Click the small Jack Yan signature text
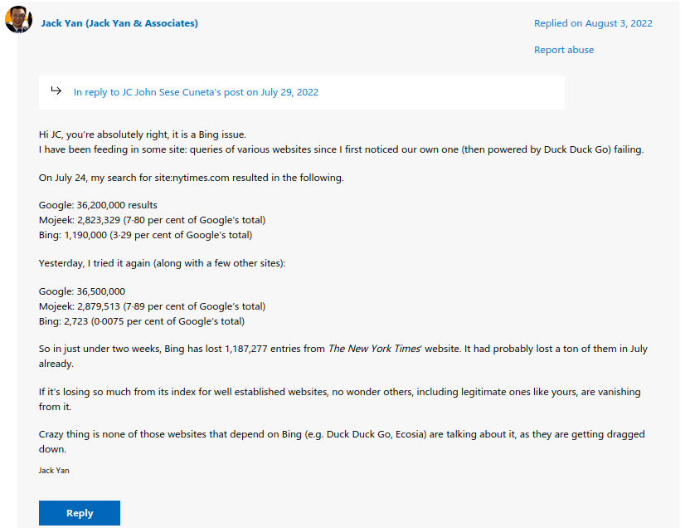685x528 pixels. (56, 471)
